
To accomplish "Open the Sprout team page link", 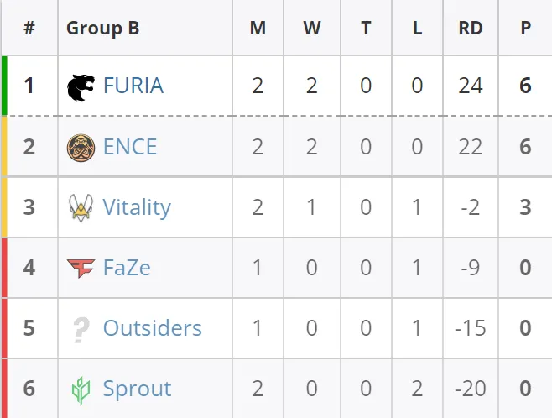I will click(137, 389).
